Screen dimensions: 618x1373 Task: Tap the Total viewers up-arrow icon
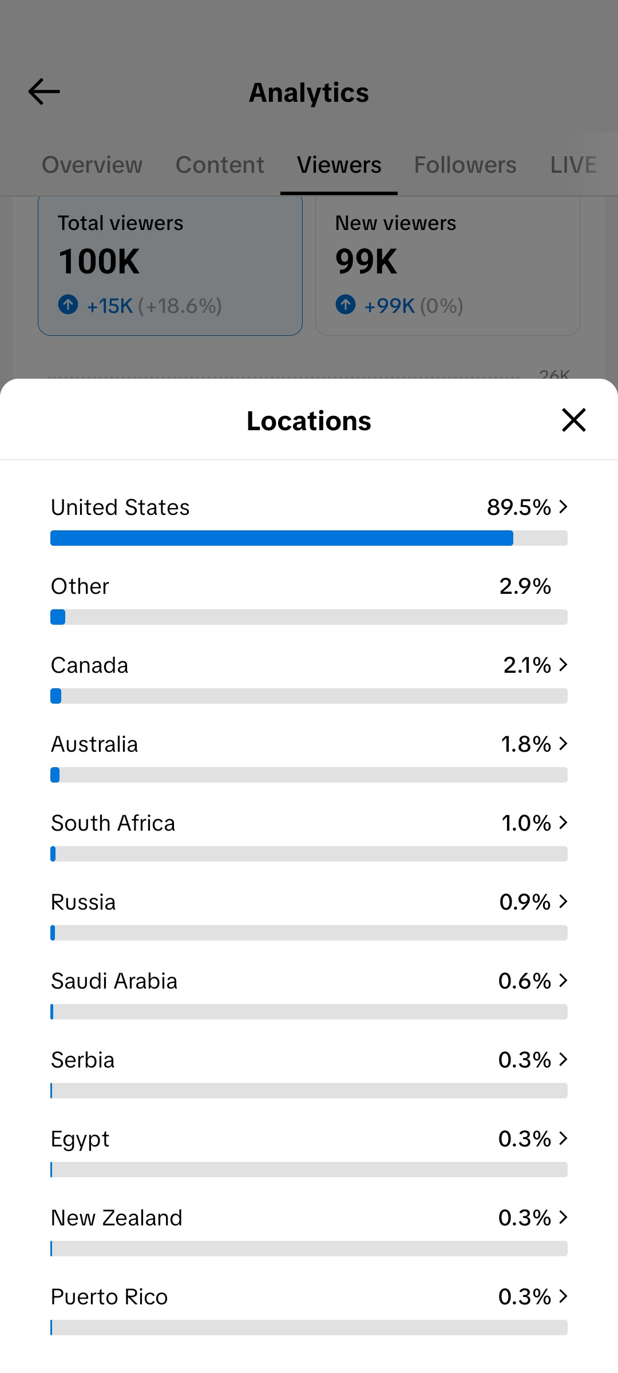click(x=68, y=304)
